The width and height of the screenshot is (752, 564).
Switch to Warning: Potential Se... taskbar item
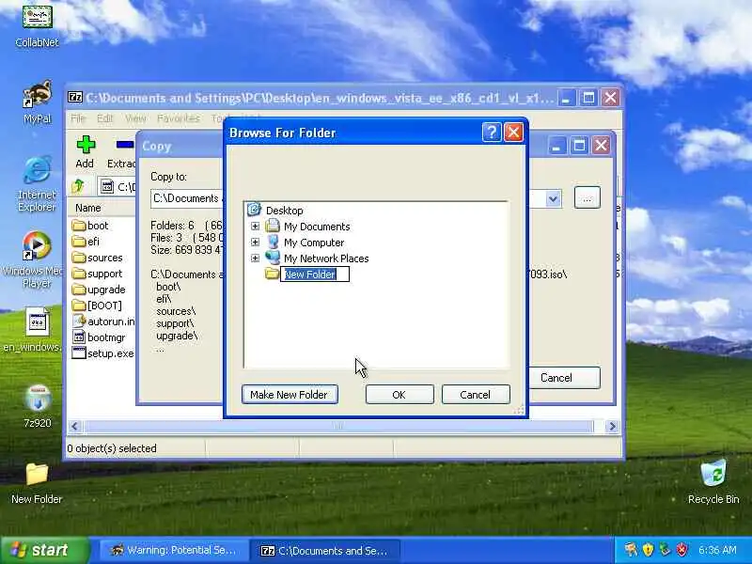tap(173, 550)
